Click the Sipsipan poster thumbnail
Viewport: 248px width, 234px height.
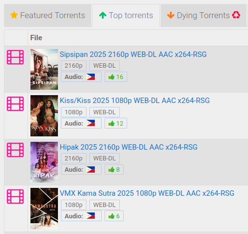[44, 69]
